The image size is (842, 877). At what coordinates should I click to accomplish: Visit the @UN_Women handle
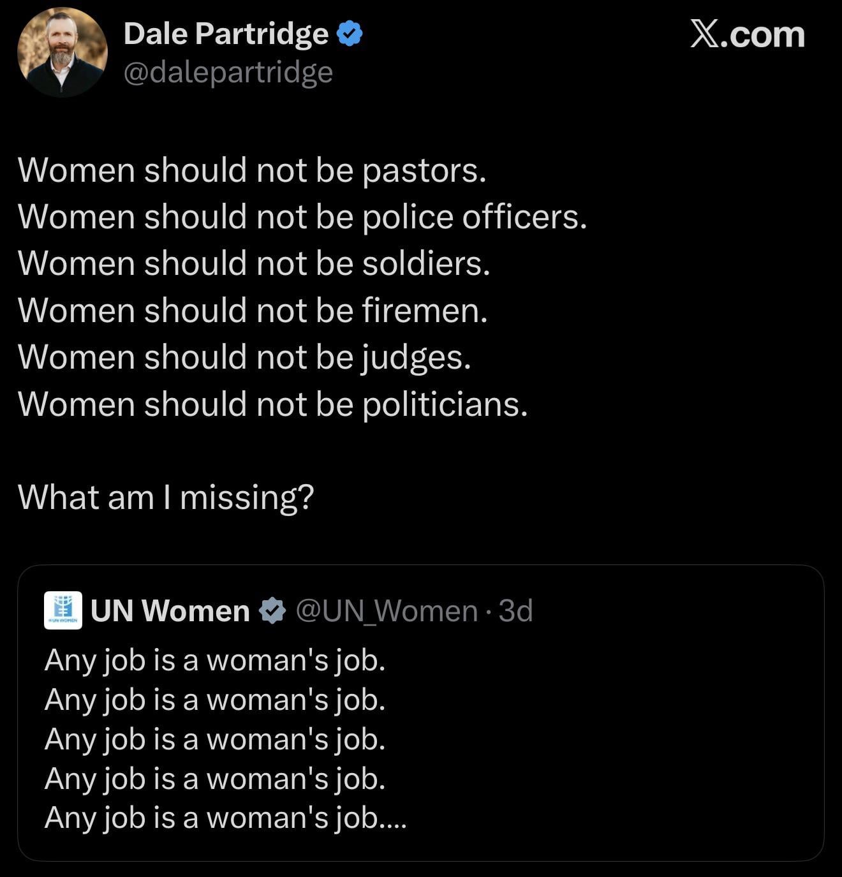(387, 610)
